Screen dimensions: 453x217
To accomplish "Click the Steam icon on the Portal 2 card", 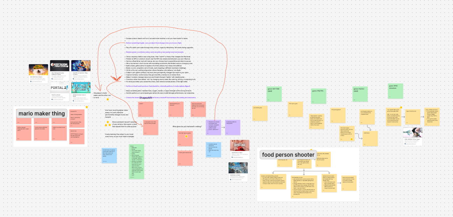I will (52, 99).
